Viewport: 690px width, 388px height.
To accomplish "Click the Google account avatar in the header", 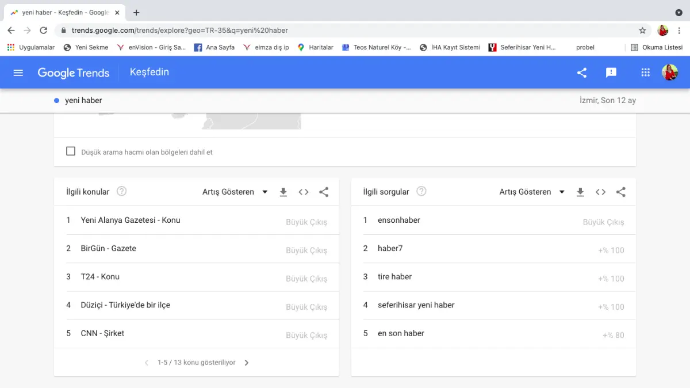I will coord(669,73).
